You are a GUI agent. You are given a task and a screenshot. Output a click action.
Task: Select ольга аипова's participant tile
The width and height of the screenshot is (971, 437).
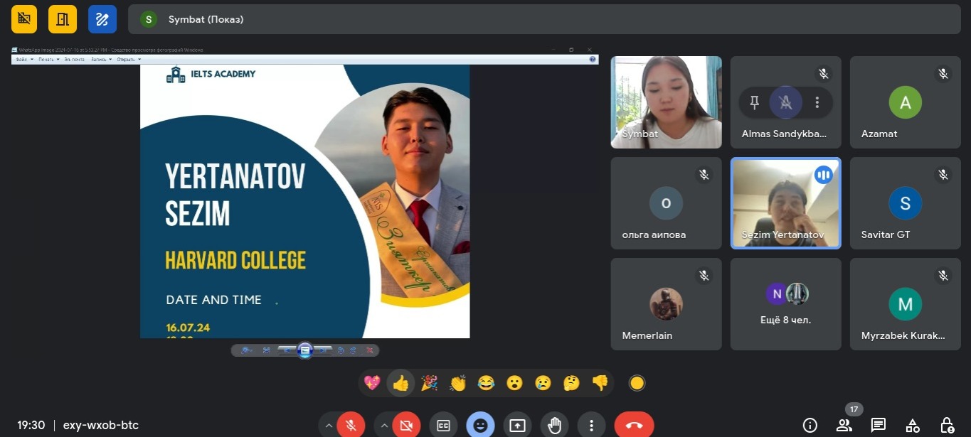click(x=667, y=203)
